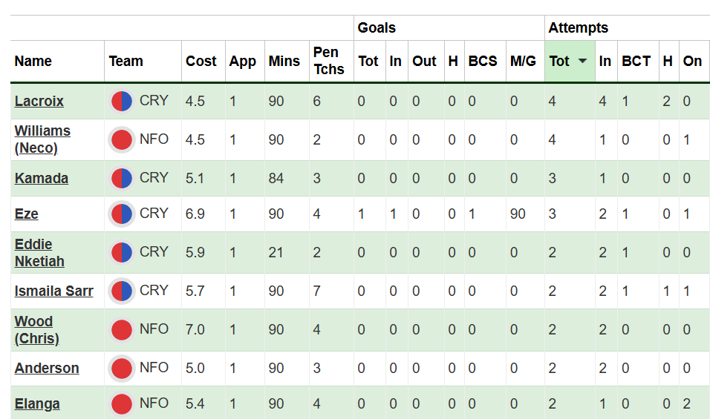Open Ismaila Sarr player page
710x419 pixels.
53,291
